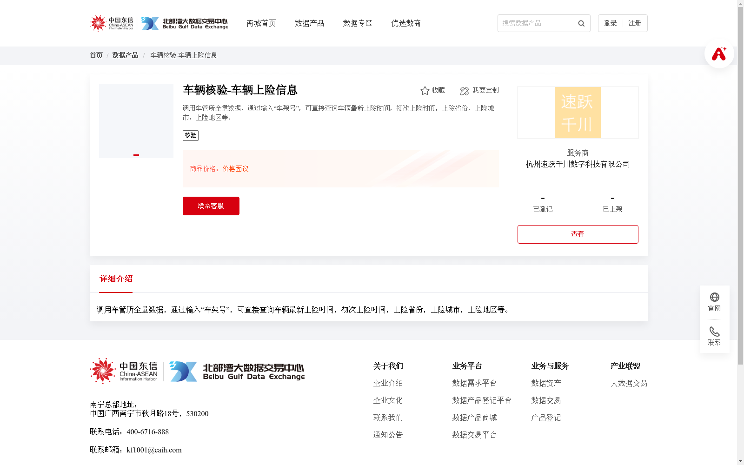This screenshot has height=465, width=744.
Task: Click footer link 数据交易
Action: 546,400
